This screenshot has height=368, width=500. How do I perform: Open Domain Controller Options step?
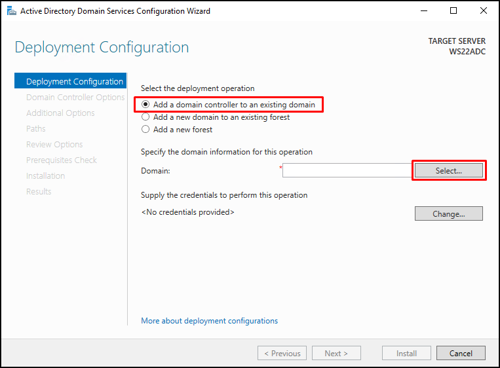75,97
